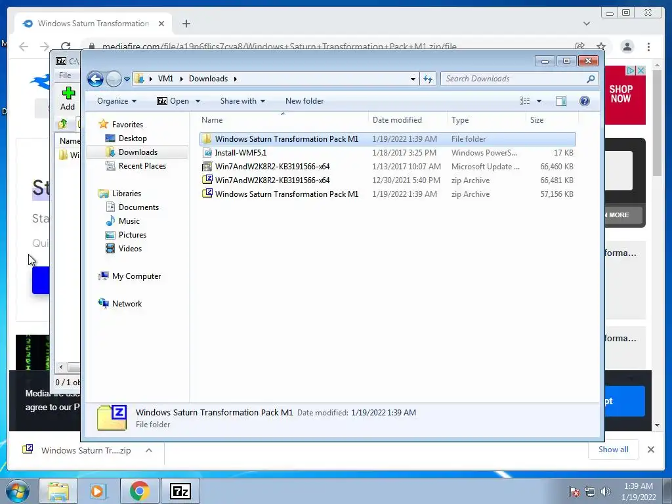The image size is (672, 504).
Task: Open the Share with menu
Action: pos(243,101)
